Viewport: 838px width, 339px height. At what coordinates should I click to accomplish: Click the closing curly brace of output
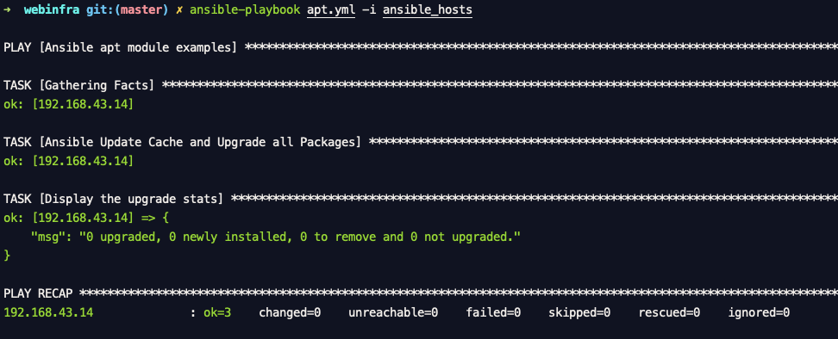click(x=7, y=256)
